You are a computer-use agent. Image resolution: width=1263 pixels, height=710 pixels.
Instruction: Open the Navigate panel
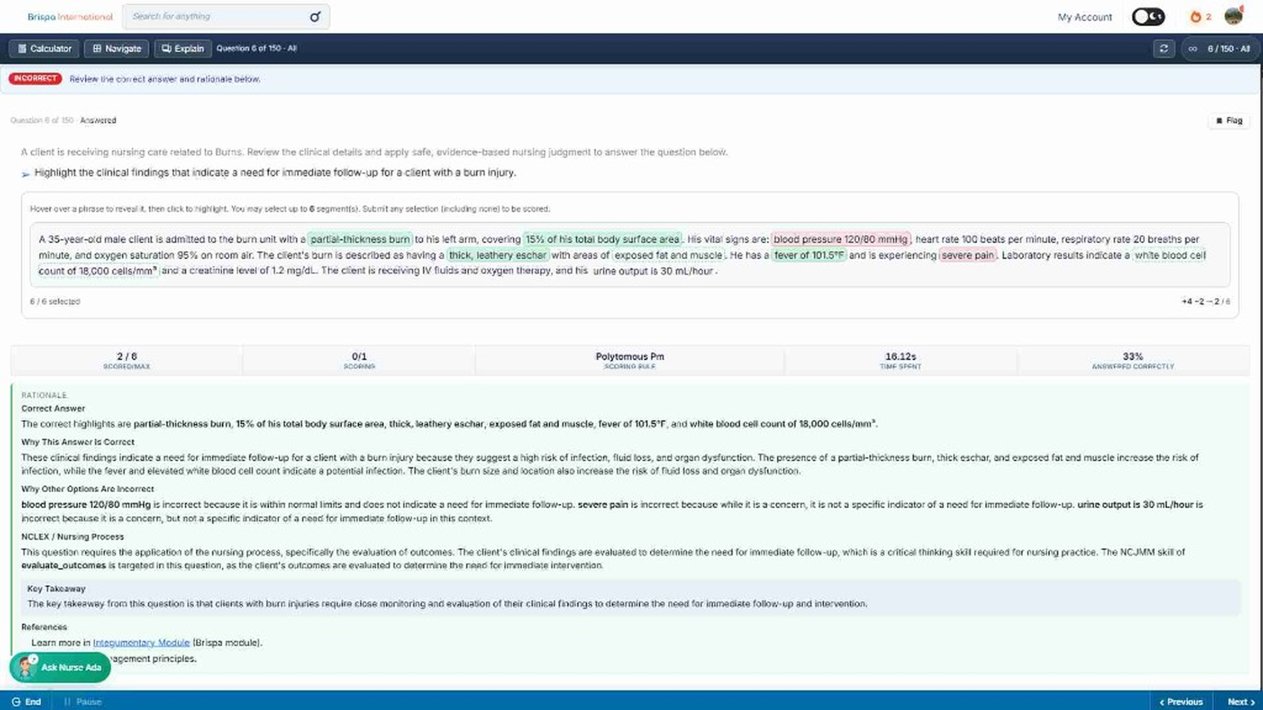click(x=117, y=49)
